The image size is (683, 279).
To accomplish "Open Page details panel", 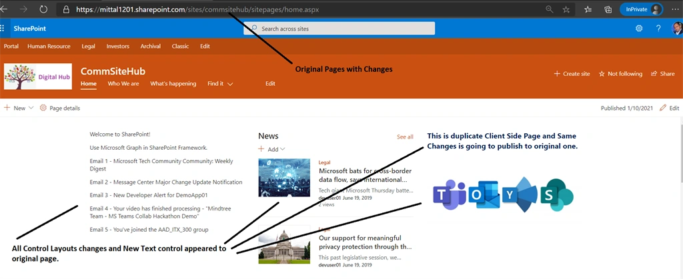I will [x=59, y=109].
